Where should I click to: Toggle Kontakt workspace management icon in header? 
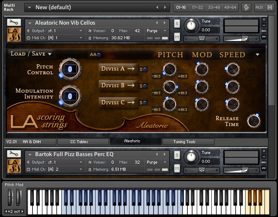click(x=246, y=8)
